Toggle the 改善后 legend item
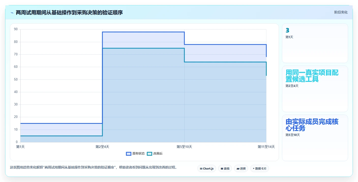Screen dimensions: 358x182 (x=155, y=154)
